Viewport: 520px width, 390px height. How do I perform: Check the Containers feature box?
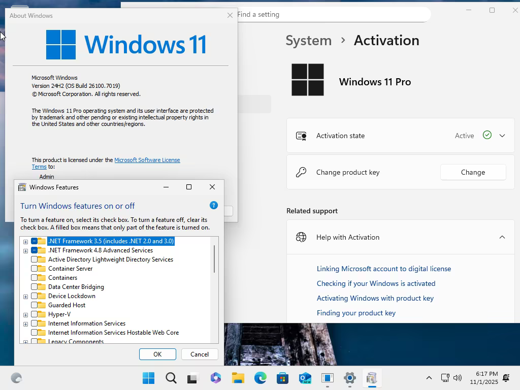pyautogui.click(x=34, y=278)
